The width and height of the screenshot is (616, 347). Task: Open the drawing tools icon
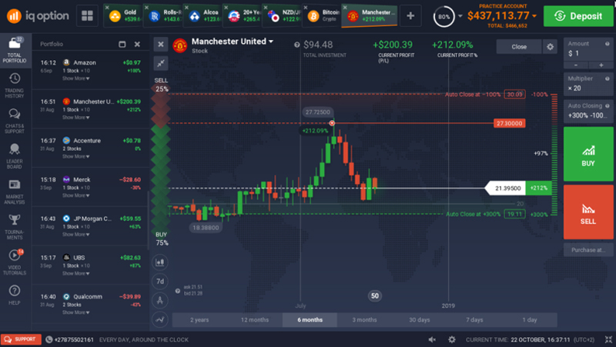[160, 300]
